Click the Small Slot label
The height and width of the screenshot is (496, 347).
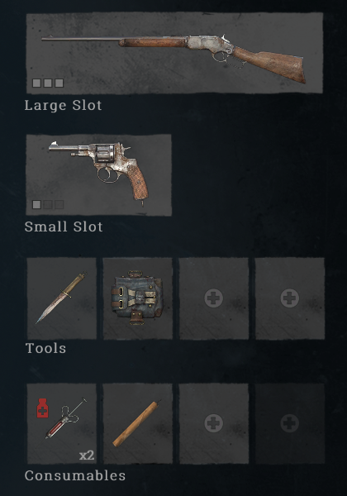tap(64, 227)
